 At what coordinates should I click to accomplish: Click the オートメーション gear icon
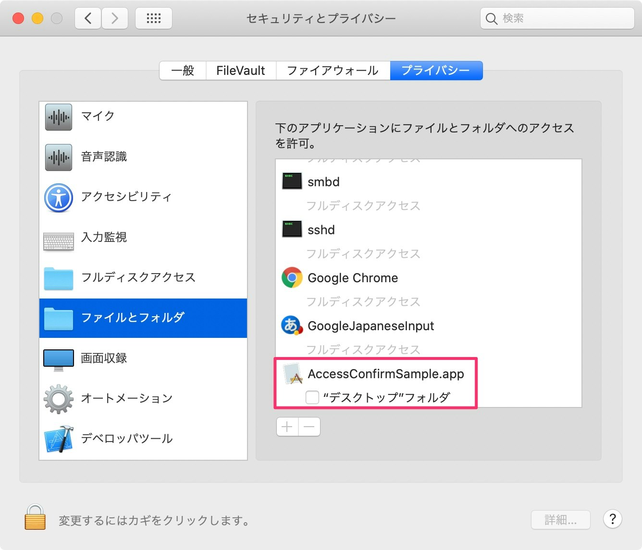(59, 399)
